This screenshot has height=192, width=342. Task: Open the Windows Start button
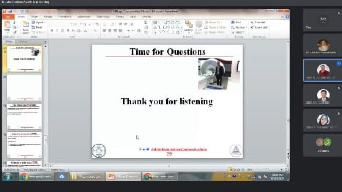[7, 177]
